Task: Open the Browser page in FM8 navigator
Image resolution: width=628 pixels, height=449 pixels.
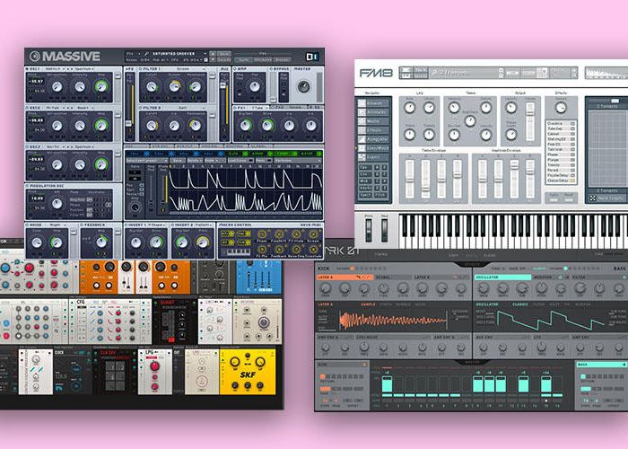Action: pos(375,103)
